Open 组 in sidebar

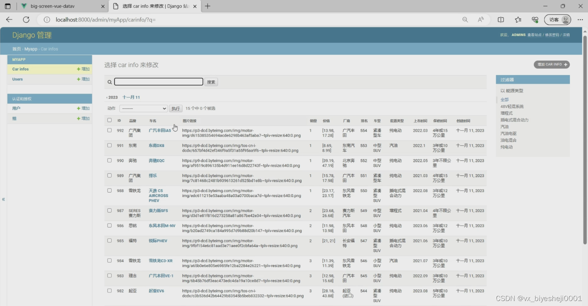click(14, 119)
